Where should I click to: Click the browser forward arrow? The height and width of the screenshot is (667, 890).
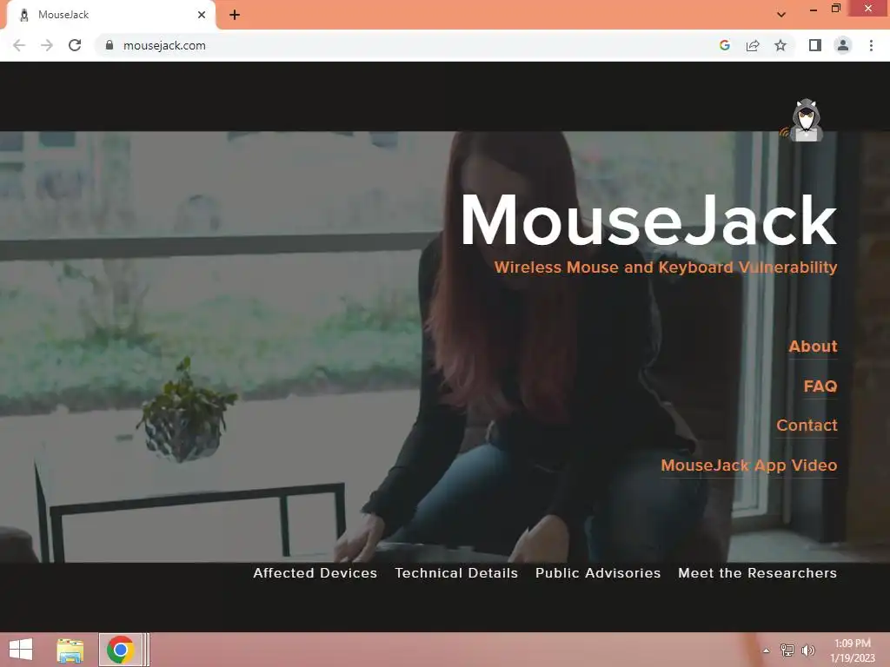pos(47,45)
